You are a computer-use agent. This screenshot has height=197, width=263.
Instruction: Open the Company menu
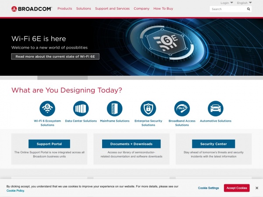(x=142, y=9)
